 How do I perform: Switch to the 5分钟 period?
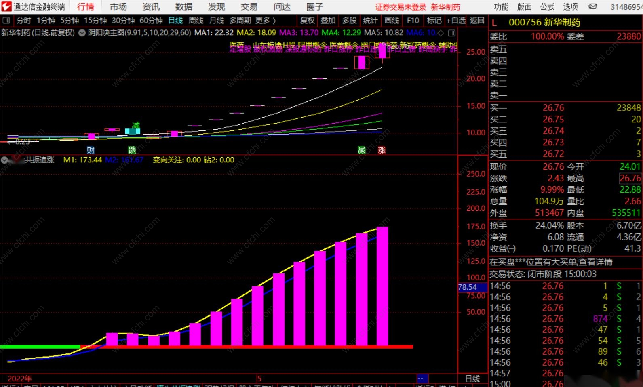(x=70, y=21)
